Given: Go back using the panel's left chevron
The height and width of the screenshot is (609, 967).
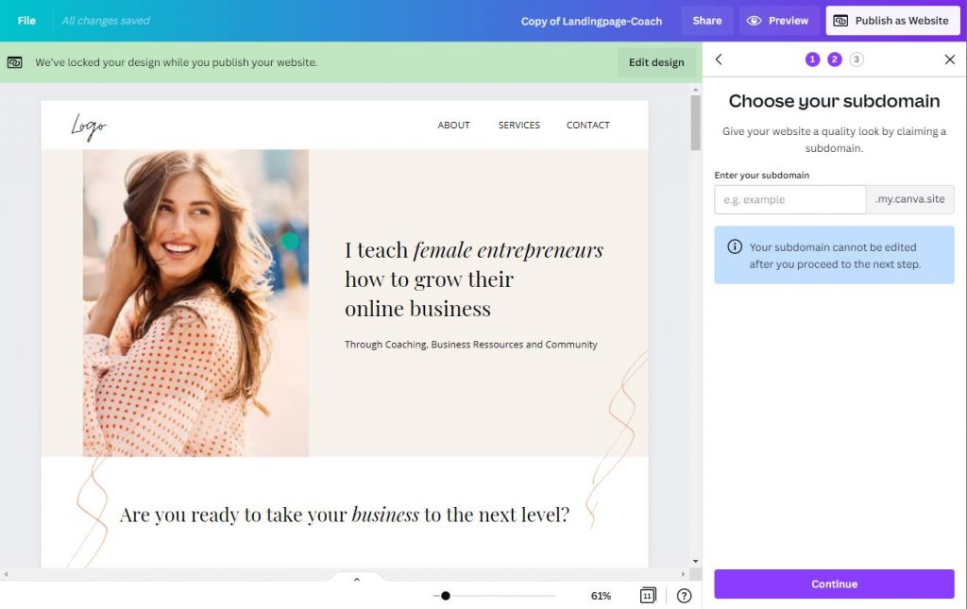Looking at the screenshot, I should [719, 59].
